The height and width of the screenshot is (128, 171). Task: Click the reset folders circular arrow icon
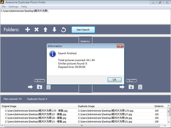coord(64,30)
